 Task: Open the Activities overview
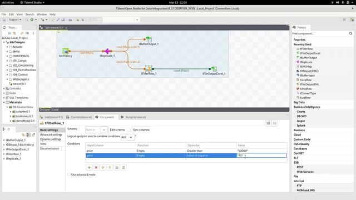point(8,2)
